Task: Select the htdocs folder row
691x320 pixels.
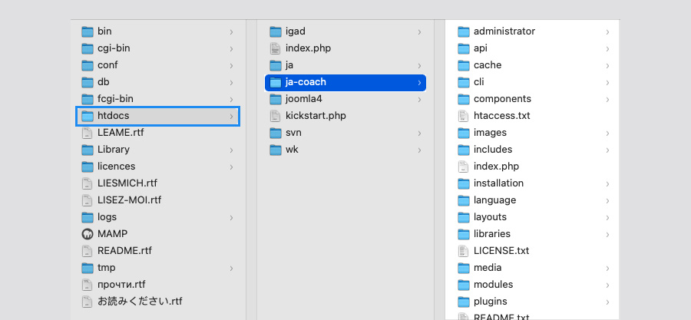Action: coord(157,116)
